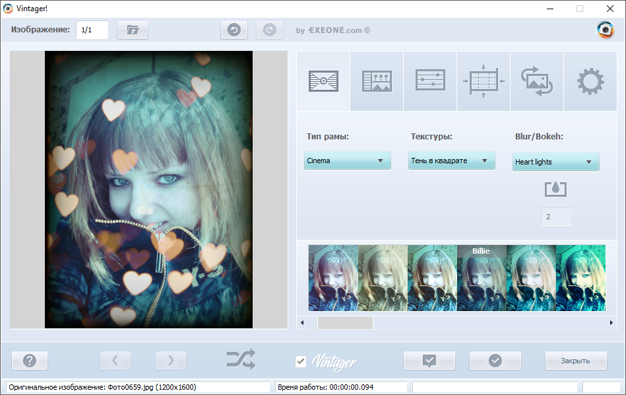This screenshot has width=626, height=395.
Task: Expand the Тень в квадрате textures dropdown
Action: pyautogui.click(x=452, y=161)
